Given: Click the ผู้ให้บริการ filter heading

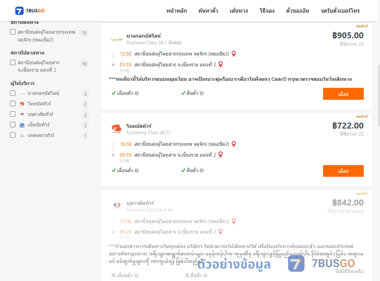Looking at the screenshot, I should coord(23,83).
